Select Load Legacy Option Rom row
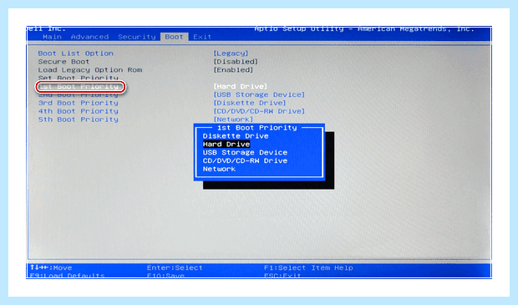The image size is (518, 305). point(90,69)
